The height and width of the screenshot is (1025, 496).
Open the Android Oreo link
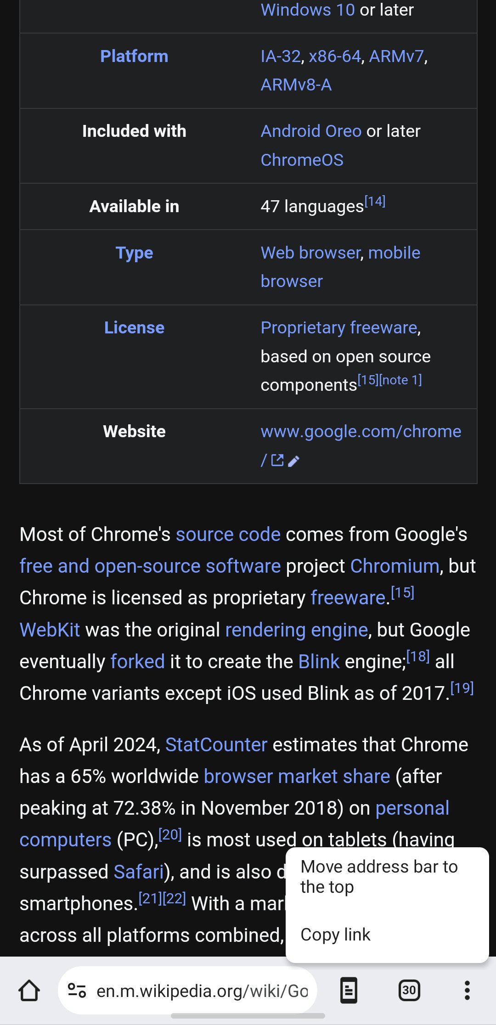[311, 131]
